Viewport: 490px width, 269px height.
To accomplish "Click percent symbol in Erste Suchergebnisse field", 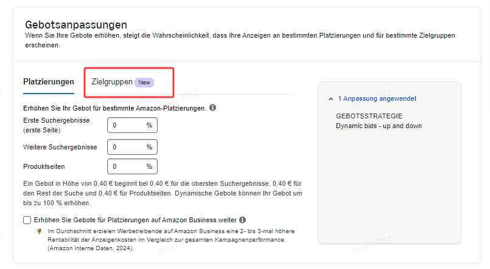I will (x=149, y=125).
